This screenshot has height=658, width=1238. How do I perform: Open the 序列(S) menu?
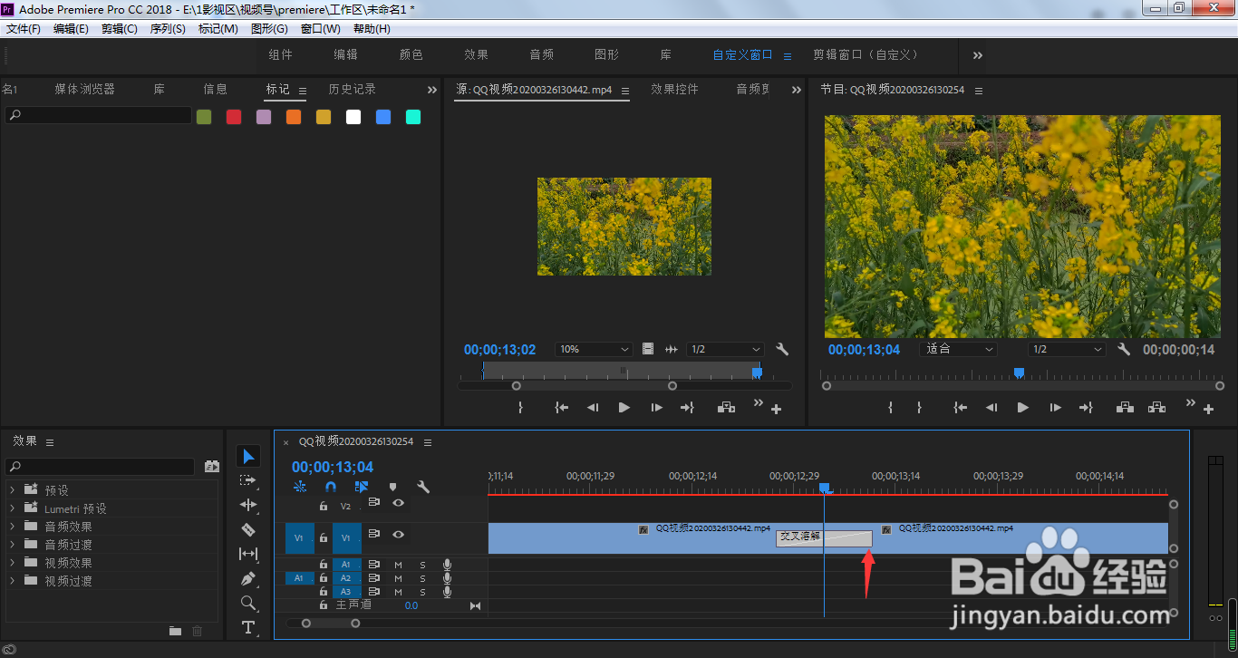pyautogui.click(x=168, y=29)
